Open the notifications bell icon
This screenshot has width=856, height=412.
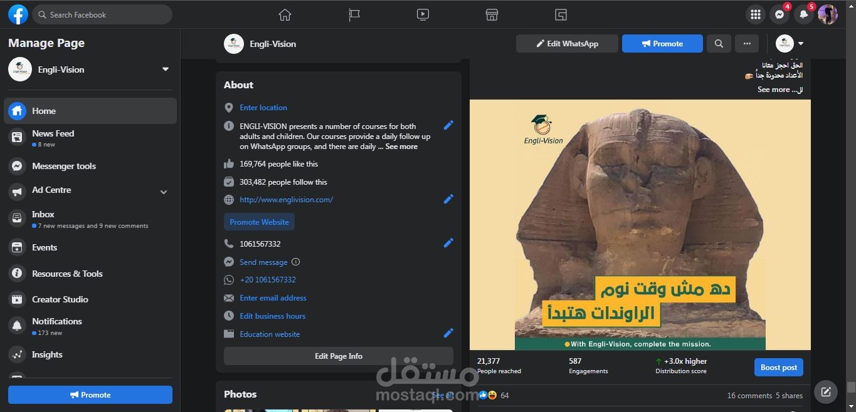pos(803,14)
